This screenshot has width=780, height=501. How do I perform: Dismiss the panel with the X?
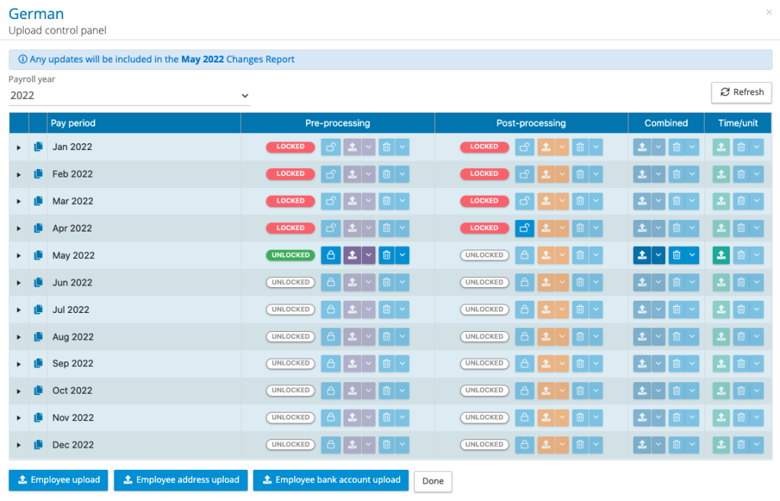[769, 12]
